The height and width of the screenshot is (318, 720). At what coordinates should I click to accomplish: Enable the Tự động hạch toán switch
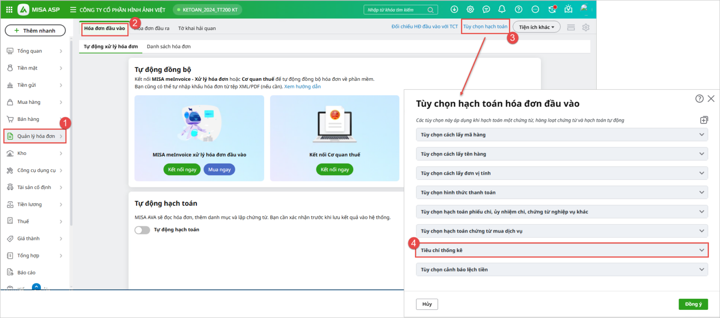click(x=142, y=230)
